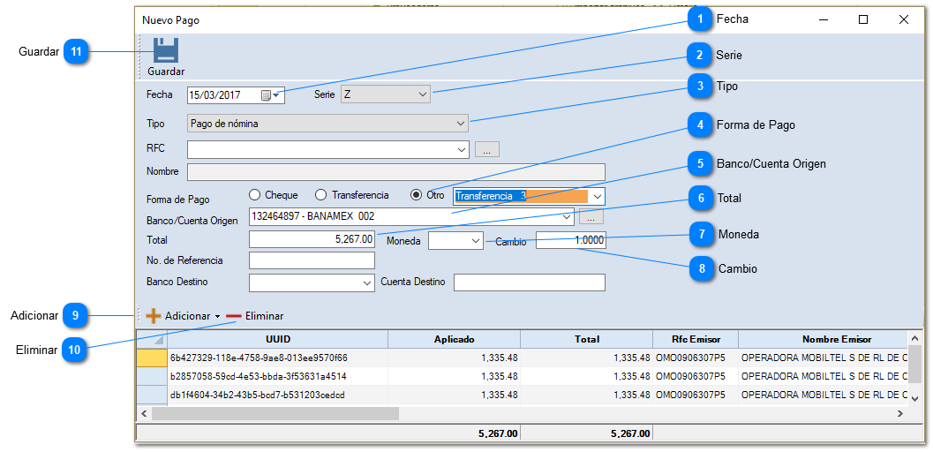933x452 pixels.
Task: Click the Eliminar red minus icon
Action: click(x=234, y=316)
